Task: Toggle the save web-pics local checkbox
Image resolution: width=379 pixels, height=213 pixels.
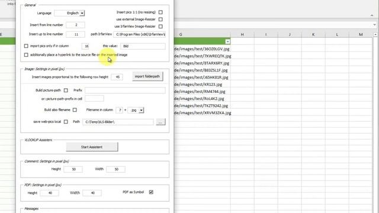Action: pos(66,122)
